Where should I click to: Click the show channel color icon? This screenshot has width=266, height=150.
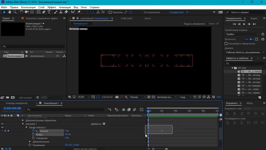pyautogui.click(x=126, y=97)
